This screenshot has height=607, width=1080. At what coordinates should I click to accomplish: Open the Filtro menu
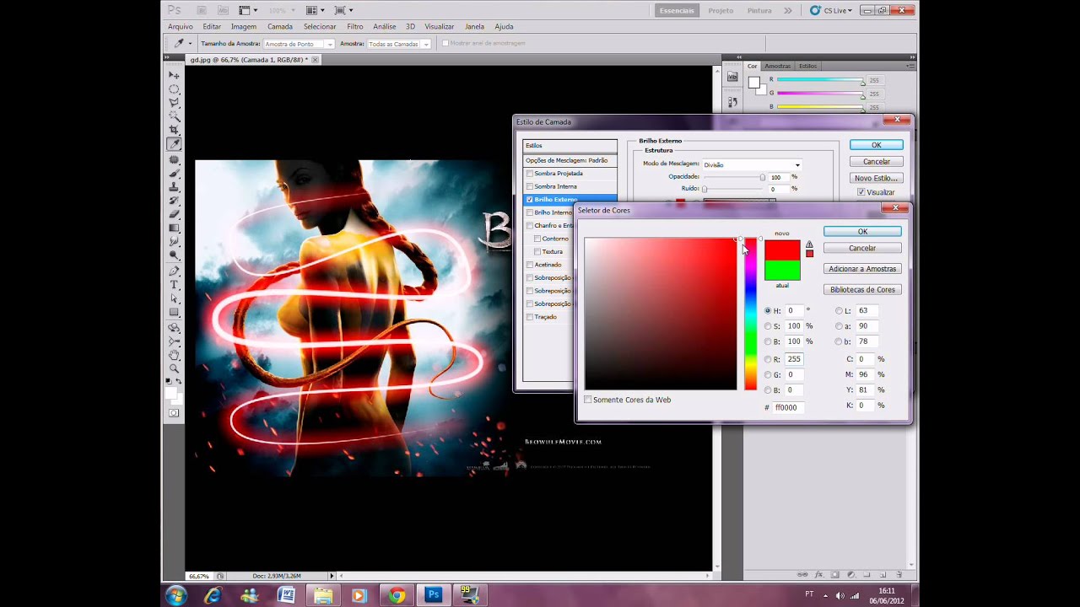click(x=355, y=27)
